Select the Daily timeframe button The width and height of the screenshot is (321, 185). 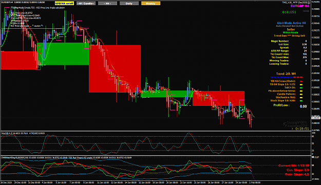(129, 4)
